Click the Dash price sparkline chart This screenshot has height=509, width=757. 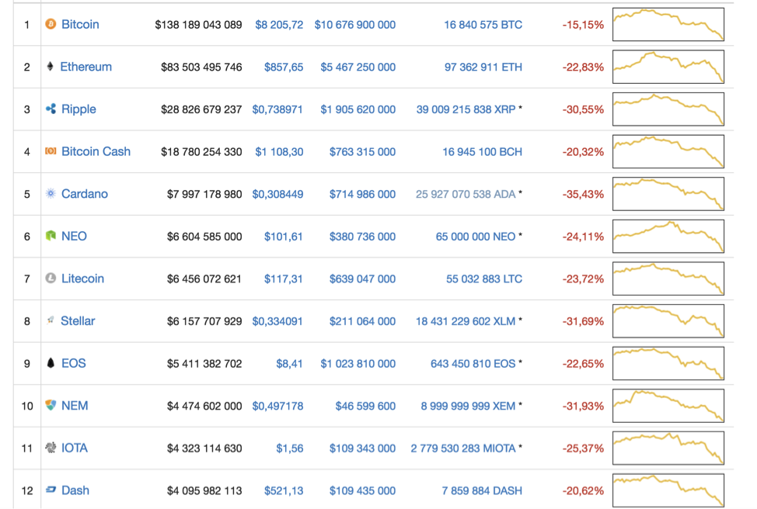pos(668,490)
